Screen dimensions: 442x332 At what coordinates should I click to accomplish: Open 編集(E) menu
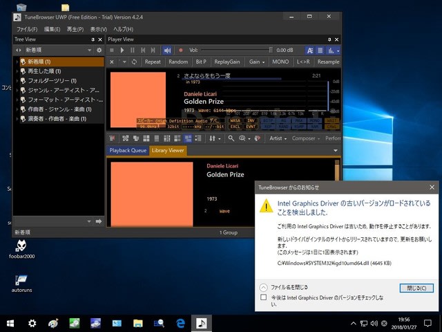click(x=52, y=29)
